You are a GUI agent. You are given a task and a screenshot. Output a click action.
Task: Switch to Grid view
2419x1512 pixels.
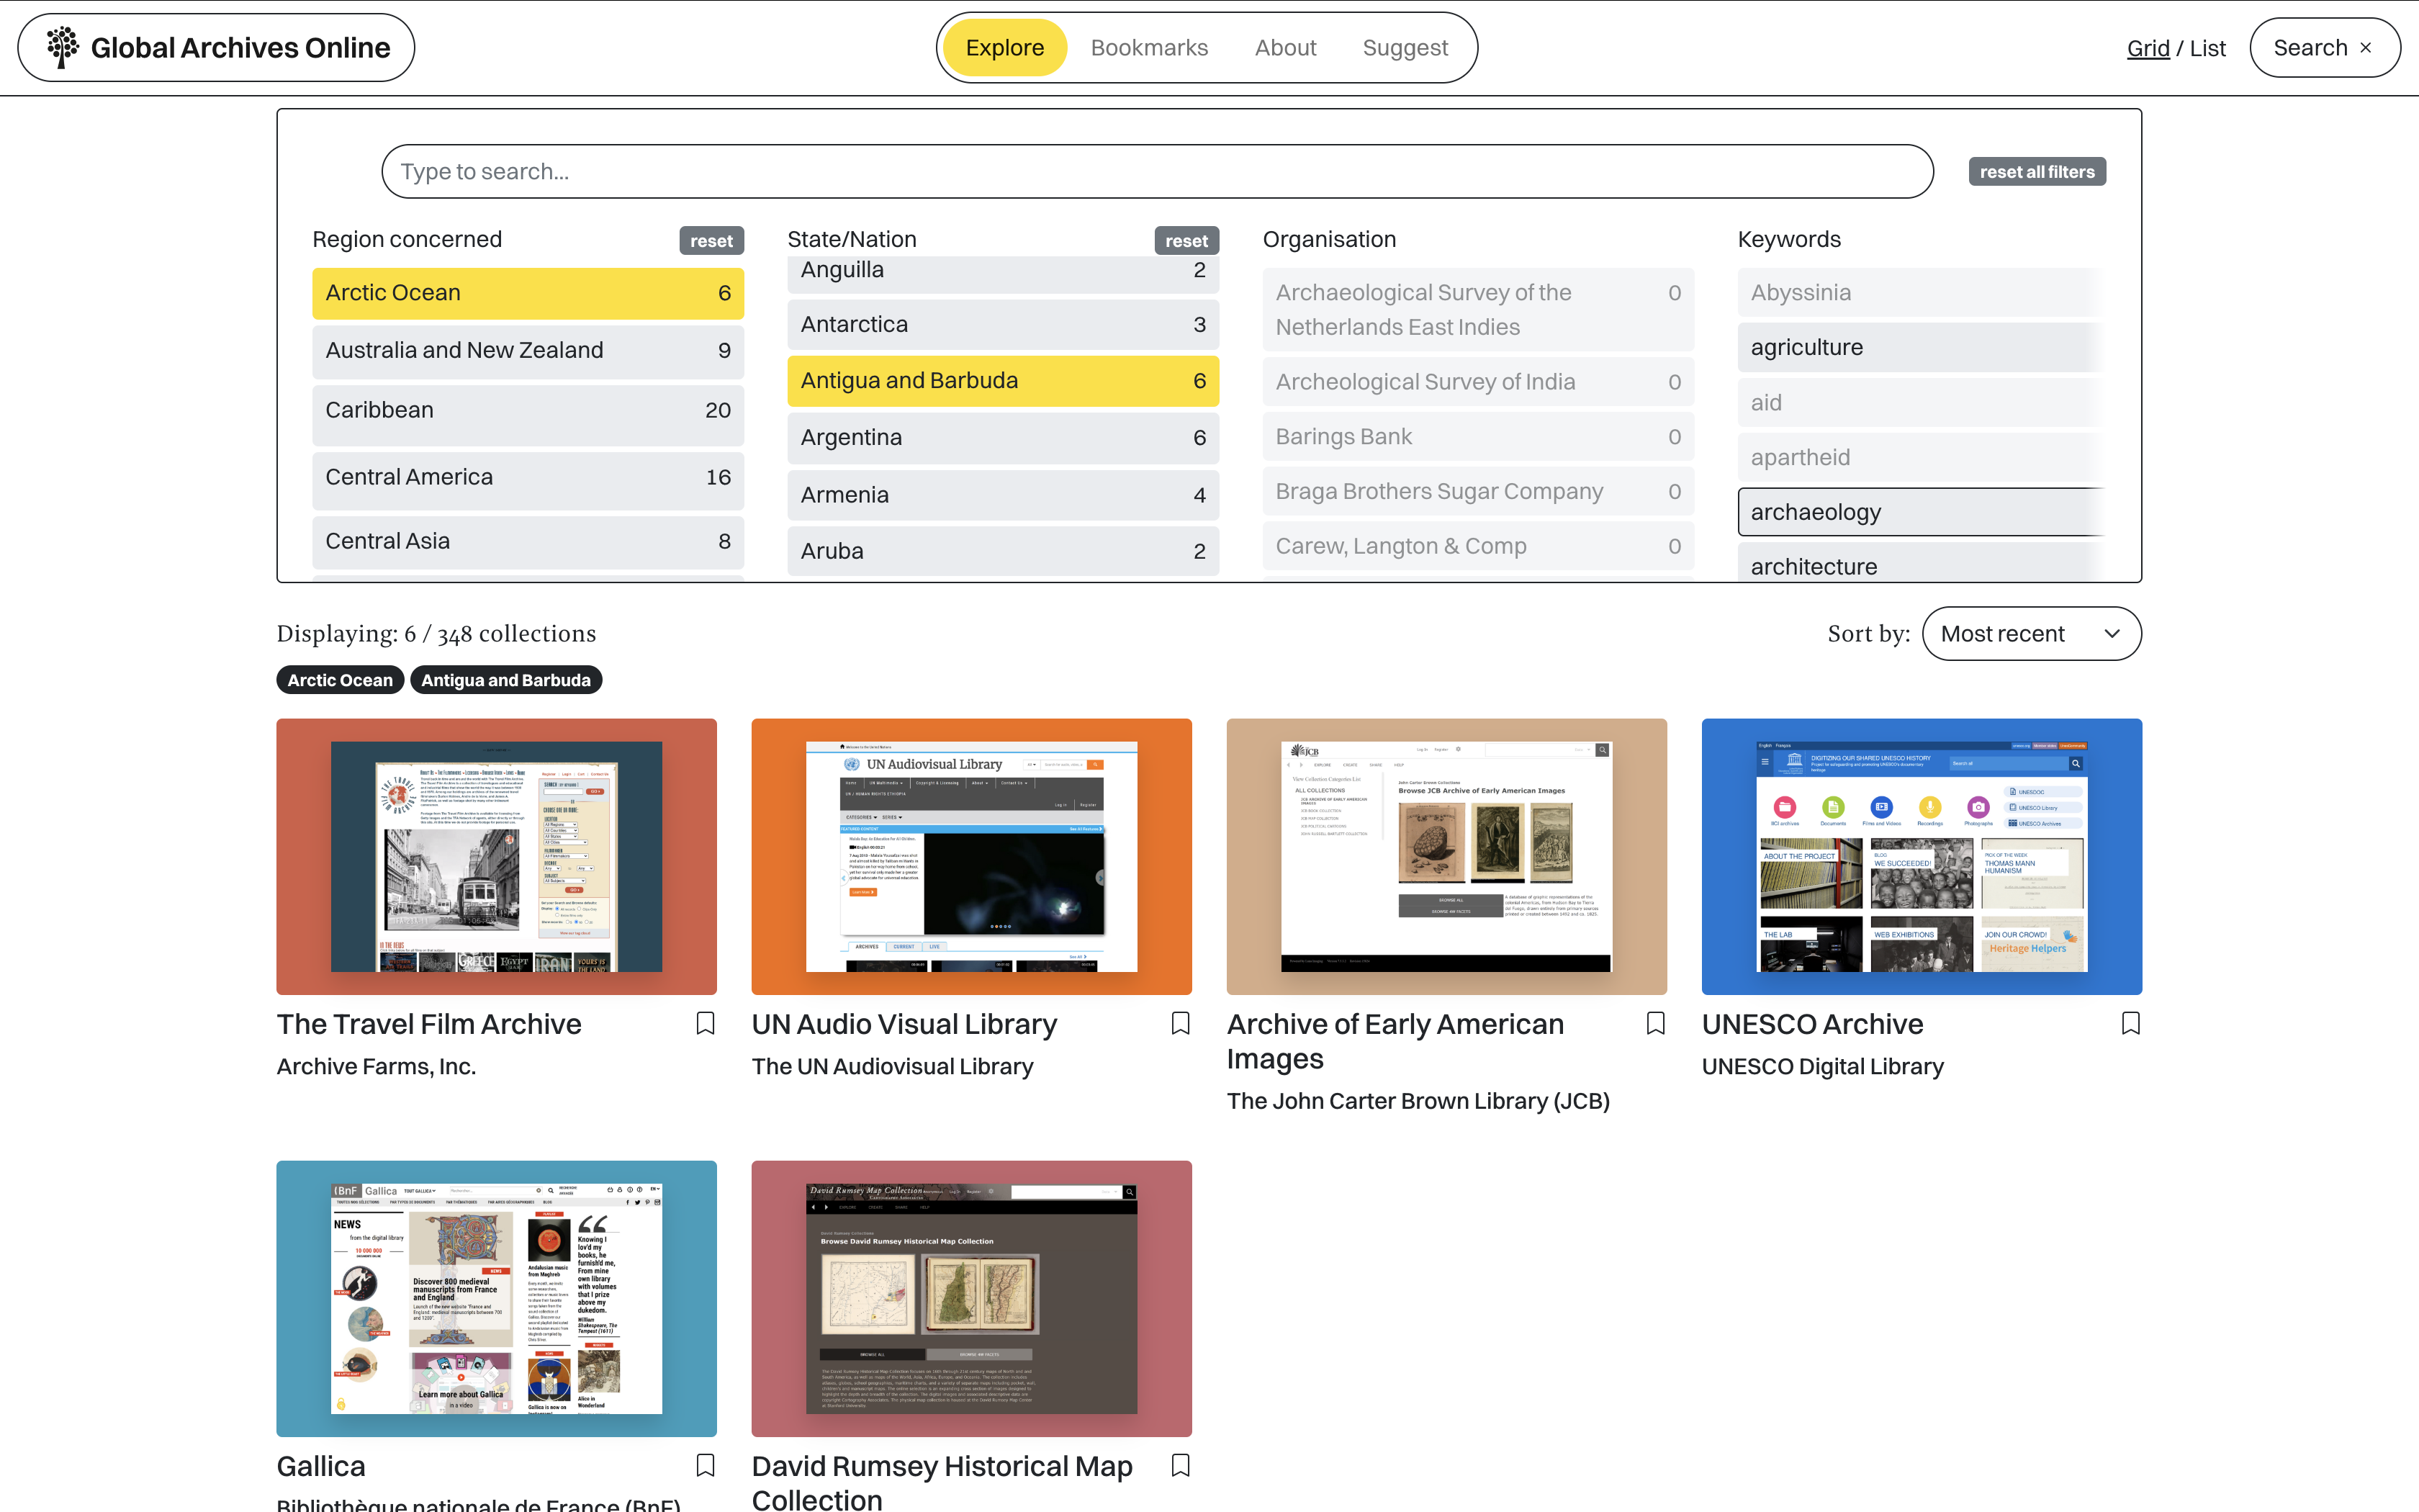(x=2148, y=48)
